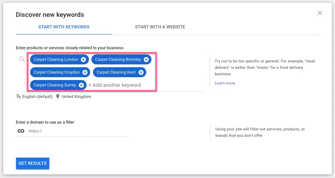
Task: Click the location pin icon
Action: point(58,96)
